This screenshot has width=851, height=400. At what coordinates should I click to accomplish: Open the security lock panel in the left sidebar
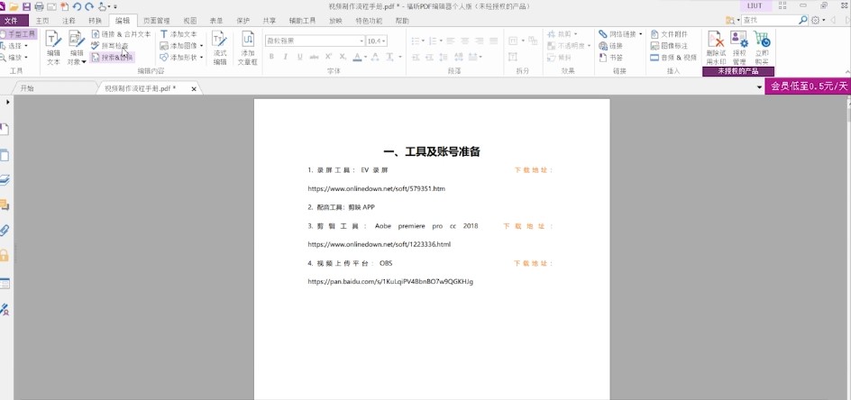tap(5, 255)
